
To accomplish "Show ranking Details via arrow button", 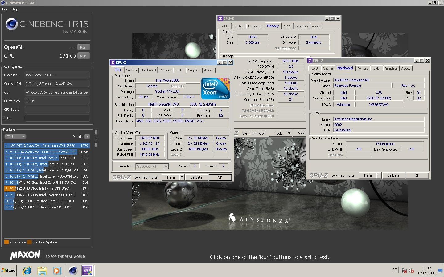I will 87,137.
